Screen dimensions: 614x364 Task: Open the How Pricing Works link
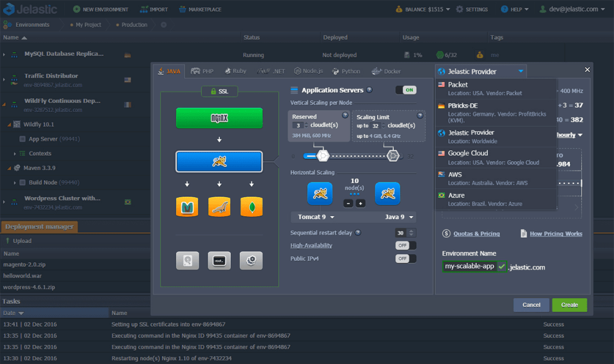(556, 234)
